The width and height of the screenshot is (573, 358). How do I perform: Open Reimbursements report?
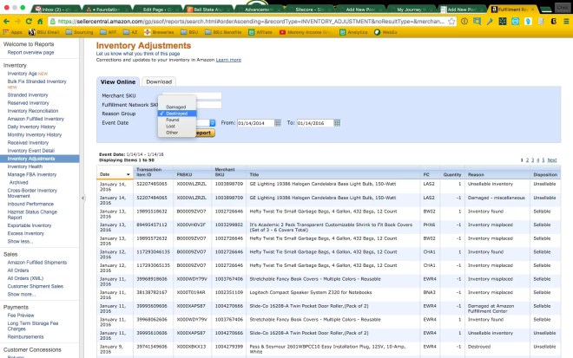click(x=25, y=337)
